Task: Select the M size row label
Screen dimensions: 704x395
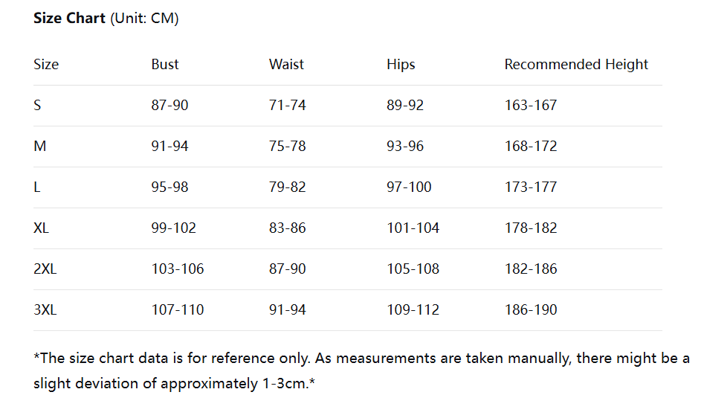Action: click(x=40, y=147)
